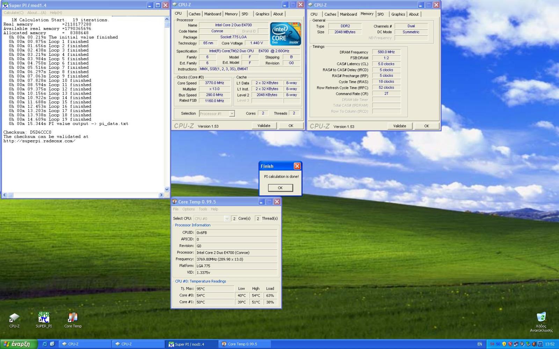Click the Checksum D5D6CCC0 line in Super PI
This screenshot has height=349, width=559.
pos(27,132)
